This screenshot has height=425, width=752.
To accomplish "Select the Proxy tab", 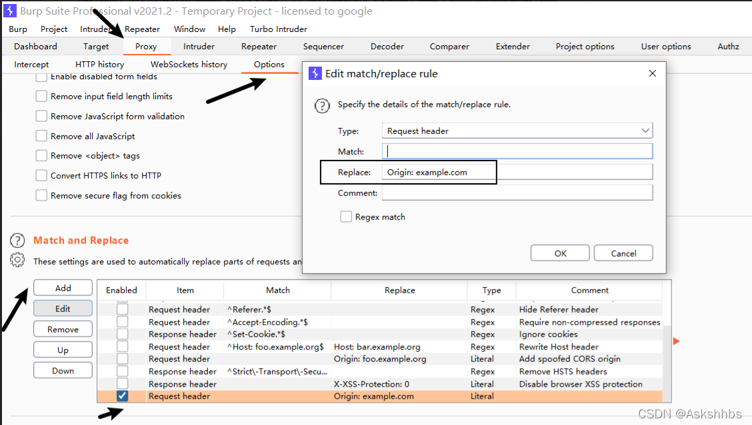I will (146, 47).
